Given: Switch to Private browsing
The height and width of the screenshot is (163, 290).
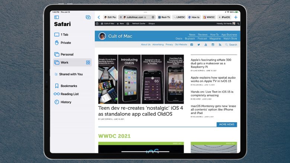Looking at the screenshot, I should point(65,43).
